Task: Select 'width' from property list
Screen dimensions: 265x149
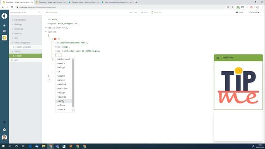Action: [x=63, y=101]
